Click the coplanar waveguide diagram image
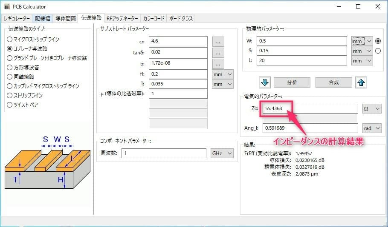Viewport: 388px width, 227px height. [47, 162]
